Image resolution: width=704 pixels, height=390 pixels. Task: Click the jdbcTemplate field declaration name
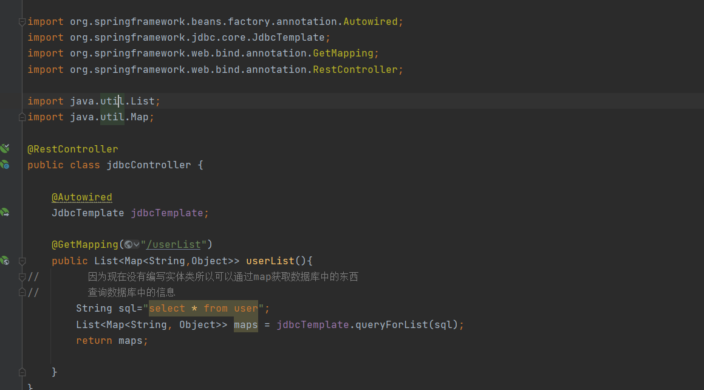point(167,213)
